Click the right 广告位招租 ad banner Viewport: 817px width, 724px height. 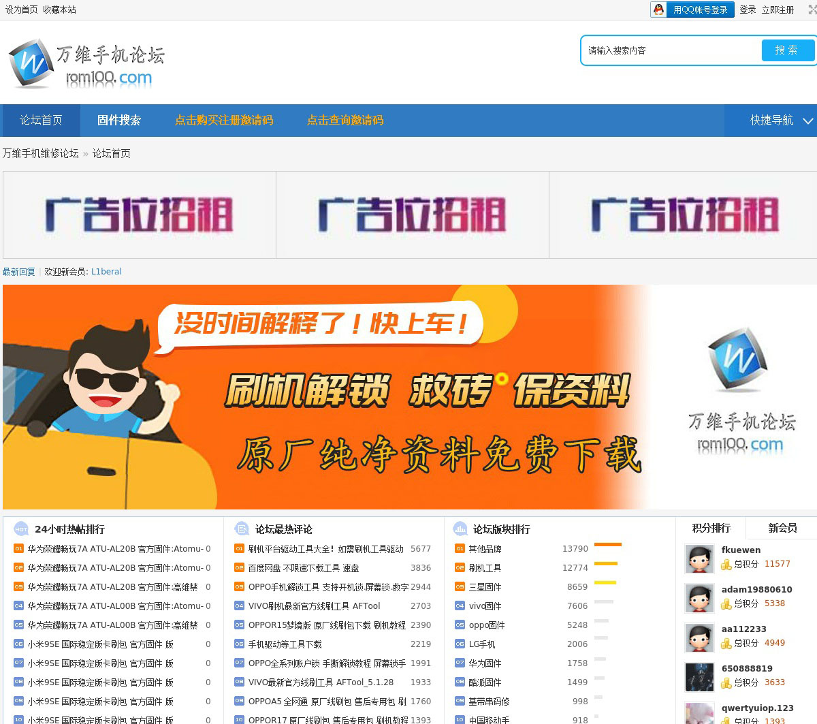[684, 215]
